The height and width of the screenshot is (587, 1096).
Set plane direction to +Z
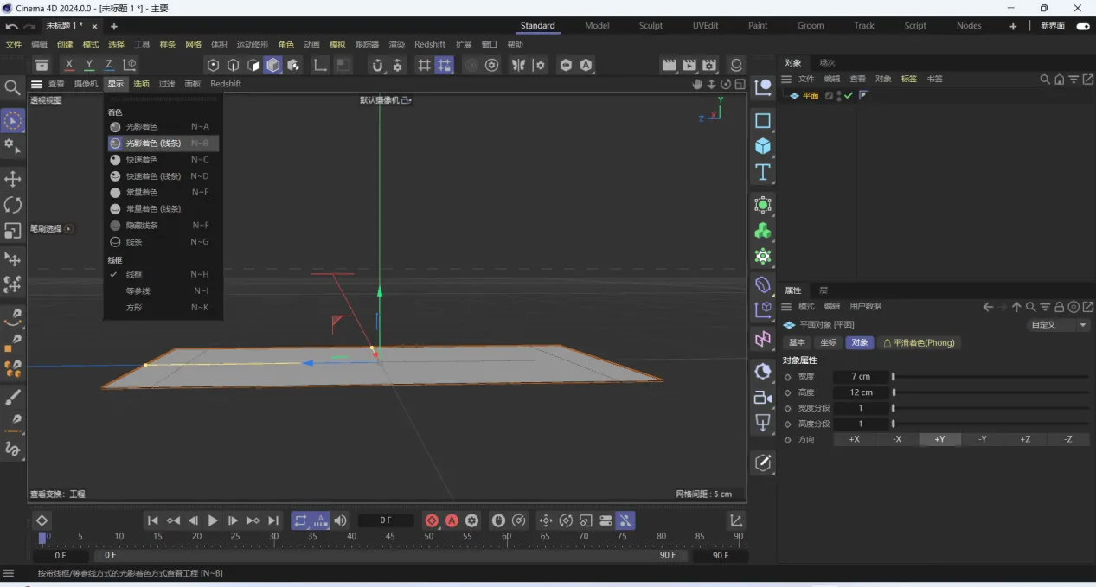[1025, 439]
